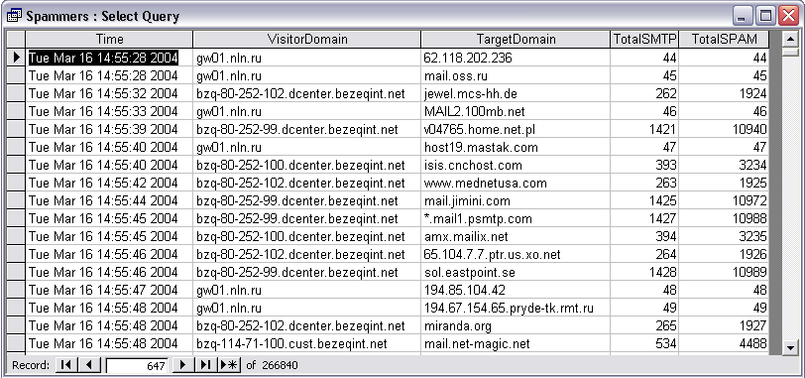Go to previous record navigation button
The image size is (805, 378).
90,365
